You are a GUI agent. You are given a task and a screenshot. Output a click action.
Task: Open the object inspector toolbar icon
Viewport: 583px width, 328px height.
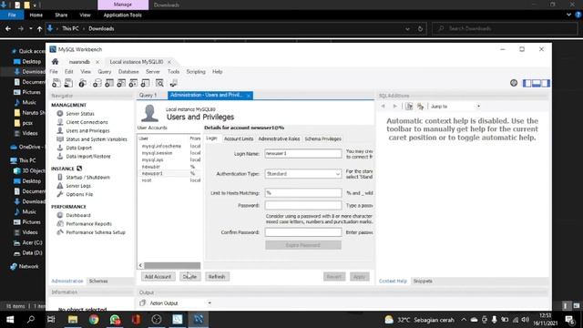tap(83, 83)
